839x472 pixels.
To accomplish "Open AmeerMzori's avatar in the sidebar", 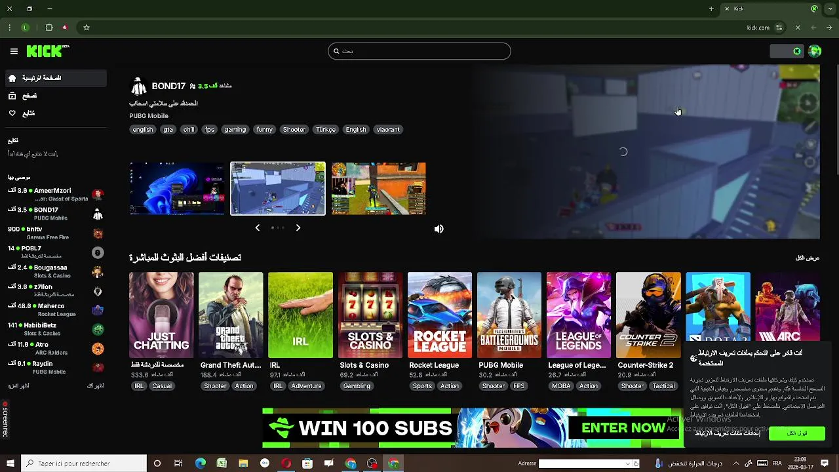I will pyautogui.click(x=98, y=194).
